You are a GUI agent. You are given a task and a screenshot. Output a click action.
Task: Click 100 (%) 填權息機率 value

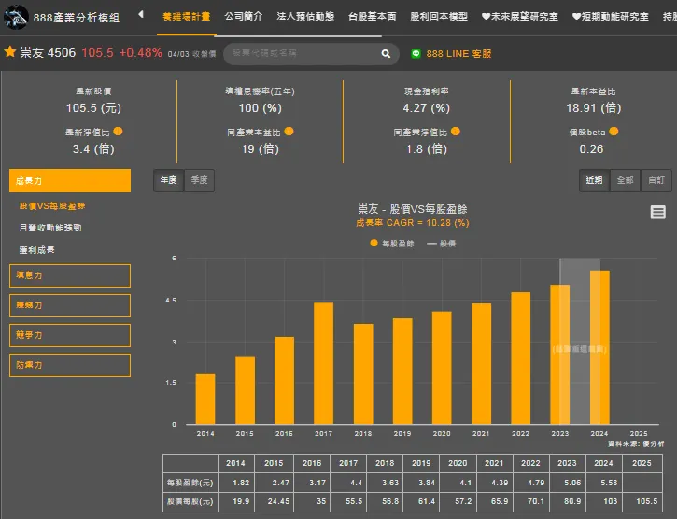[260, 108]
